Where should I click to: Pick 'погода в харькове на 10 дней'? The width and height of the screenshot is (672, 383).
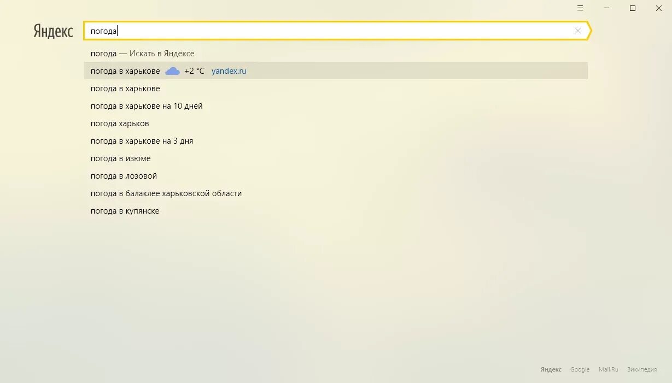point(336,106)
